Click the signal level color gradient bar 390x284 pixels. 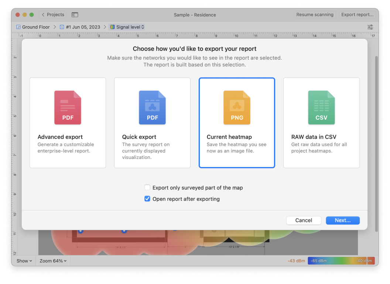tap(341, 261)
